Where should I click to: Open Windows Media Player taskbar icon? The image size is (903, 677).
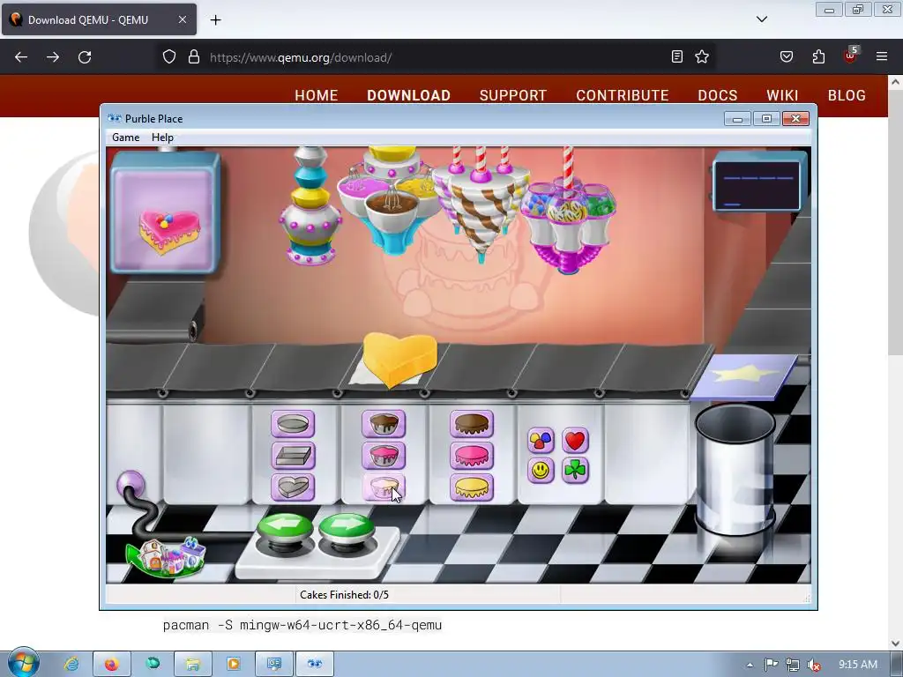pyautogui.click(x=233, y=664)
